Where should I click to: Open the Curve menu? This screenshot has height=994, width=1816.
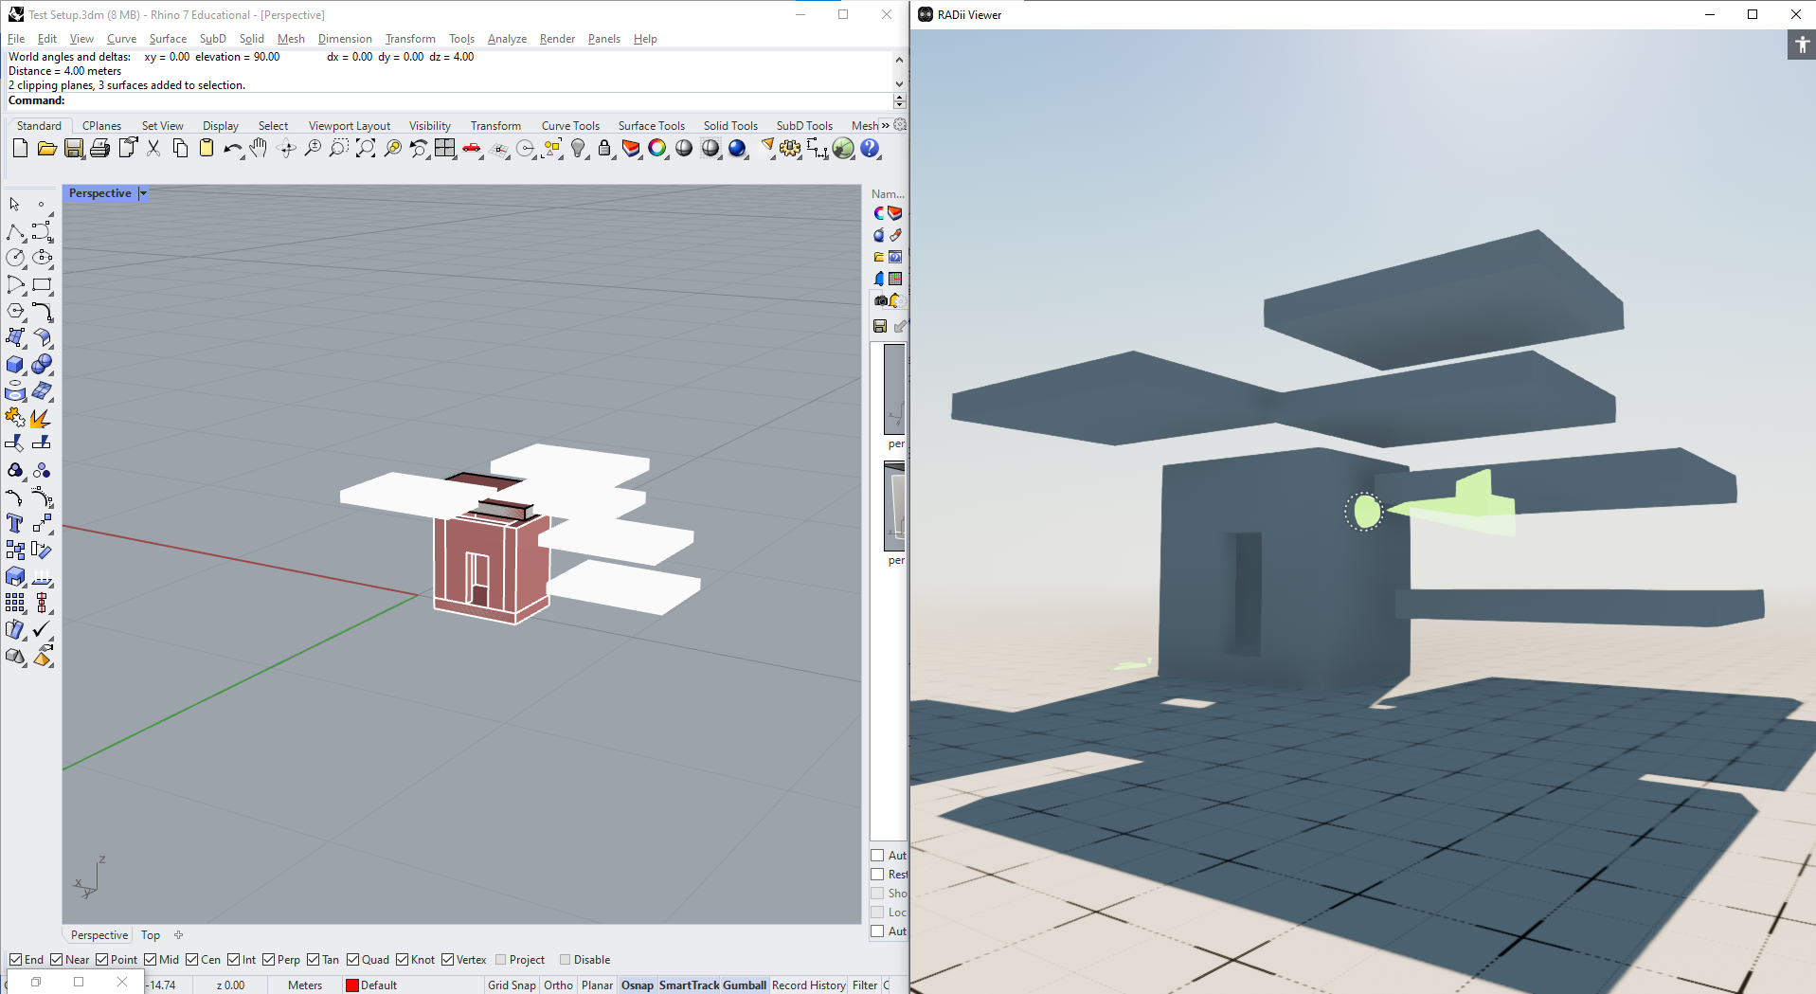(x=121, y=39)
